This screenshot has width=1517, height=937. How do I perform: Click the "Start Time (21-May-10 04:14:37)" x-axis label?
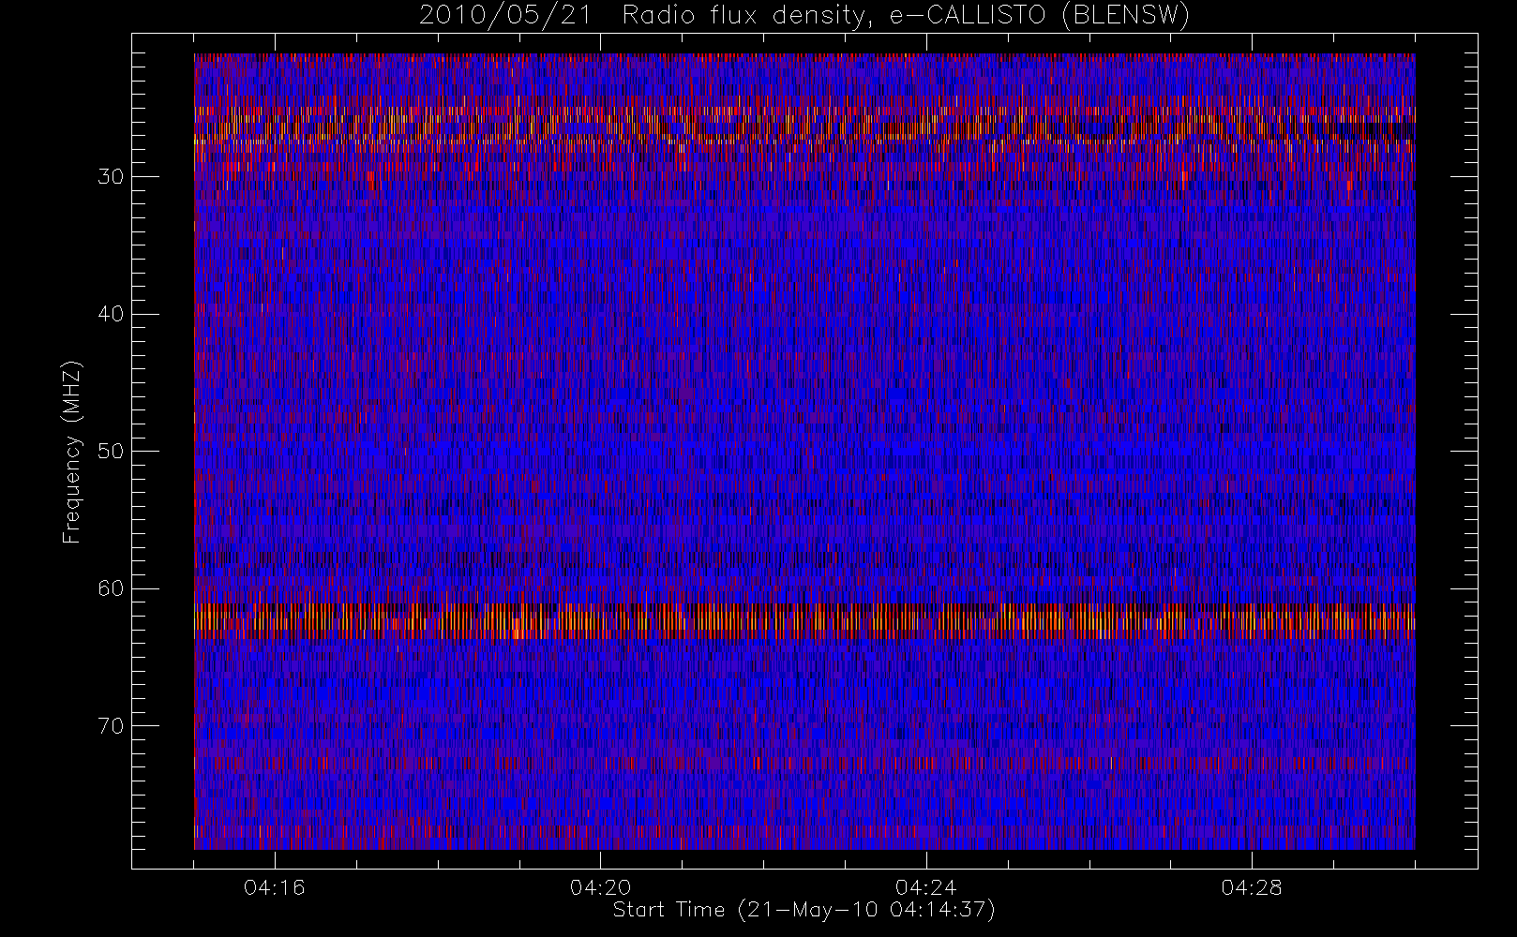pyautogui.click(x=804, y=910)
